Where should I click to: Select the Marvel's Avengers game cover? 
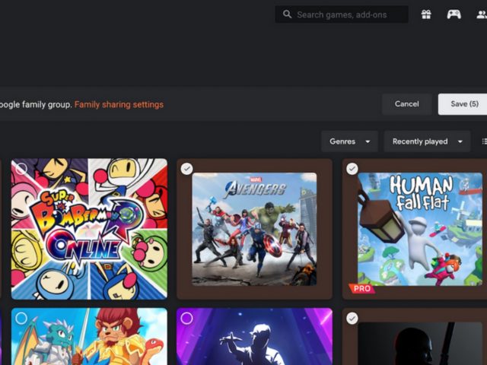[x=254, y=229]
